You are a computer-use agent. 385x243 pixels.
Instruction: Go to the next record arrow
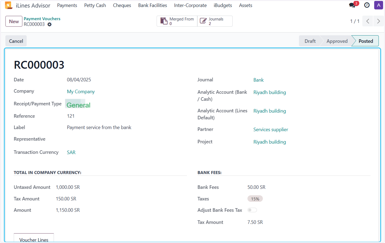pos(379,21)
